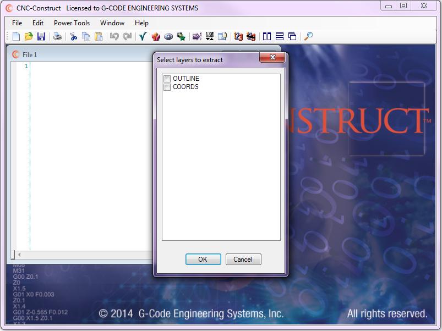Tile windows horizontally with the stacked-rows icon
Image resolution: width=442 pixels, height=331 pixels.
click(x=280, y=36)
